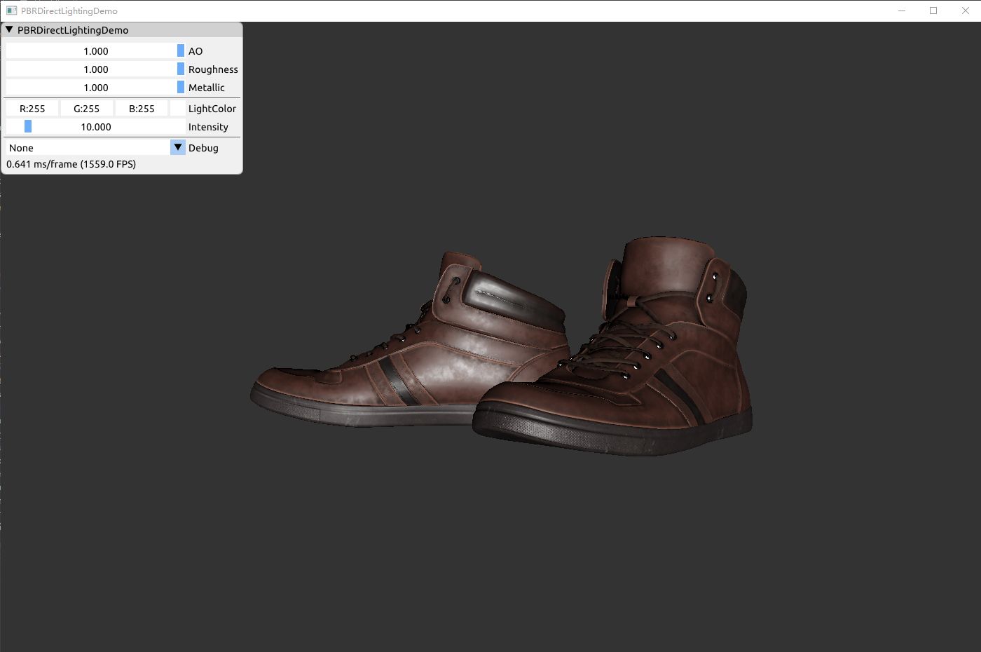Click the application icon in title bar
The width and height of the screenshot is (981, 652).
(x=11, y=11)
